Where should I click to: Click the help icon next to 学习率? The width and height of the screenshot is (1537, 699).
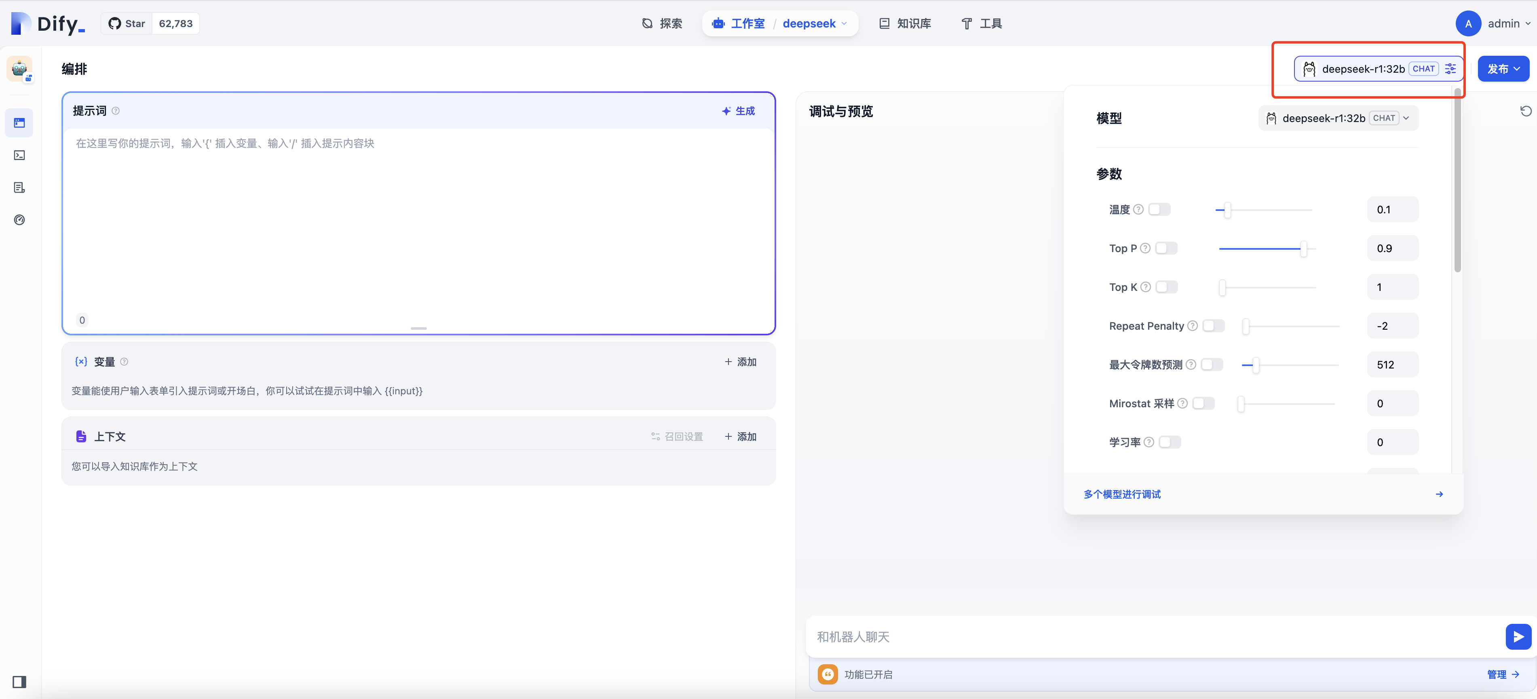pyautogui.click(x=1149, y=442)
